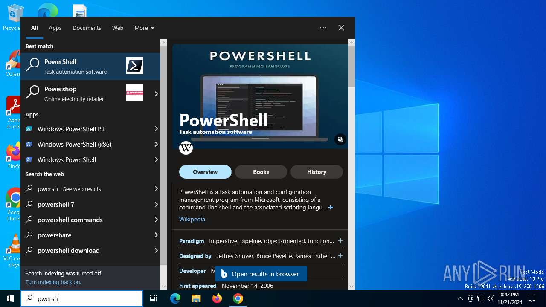Expand the powershell commands suggestion arrow
546x307 pixels.
[x=156, y=220]
